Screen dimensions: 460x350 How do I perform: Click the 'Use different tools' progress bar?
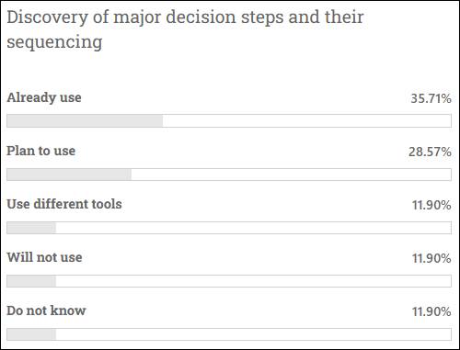pyautogui.click(x=229, y=228)
